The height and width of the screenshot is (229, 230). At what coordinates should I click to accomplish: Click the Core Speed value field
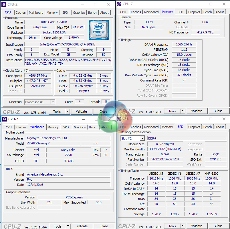[38, 76]
